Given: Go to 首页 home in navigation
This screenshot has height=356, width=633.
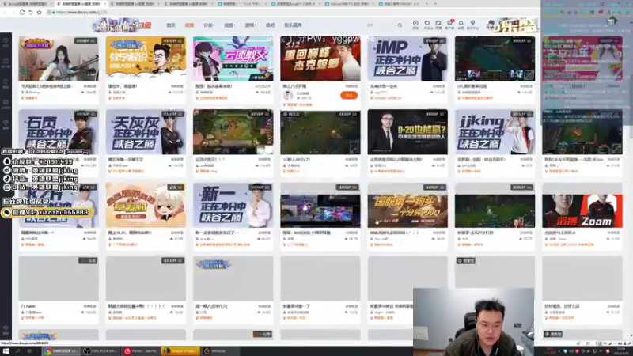Looking at the screenshot, I should click(x=171, y=25).
